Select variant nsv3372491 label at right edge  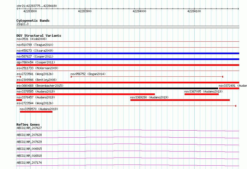pyautogui.click(x=233, y=86)
